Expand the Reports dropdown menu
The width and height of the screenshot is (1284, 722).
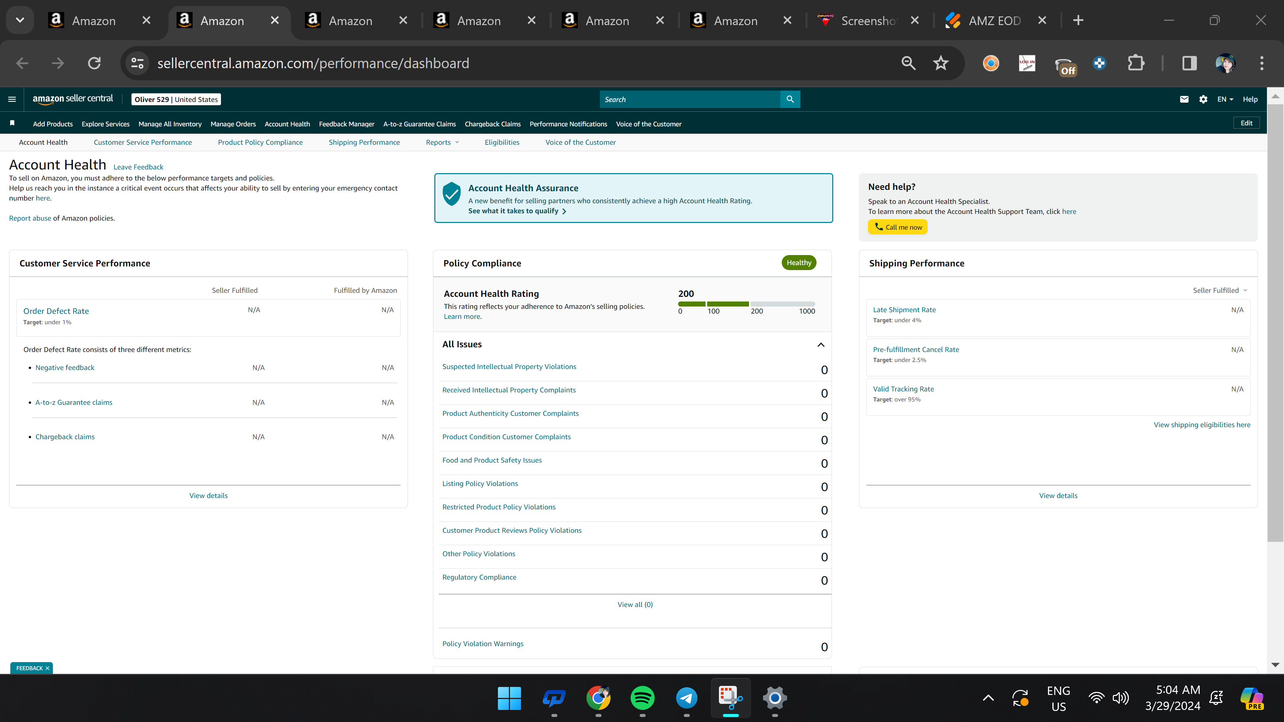point(442,142)
